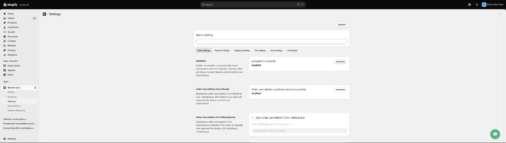Image resolution: width=506 pixels, height=143 pixels.
Task: Open the Market Sync app
Action: 14,87
